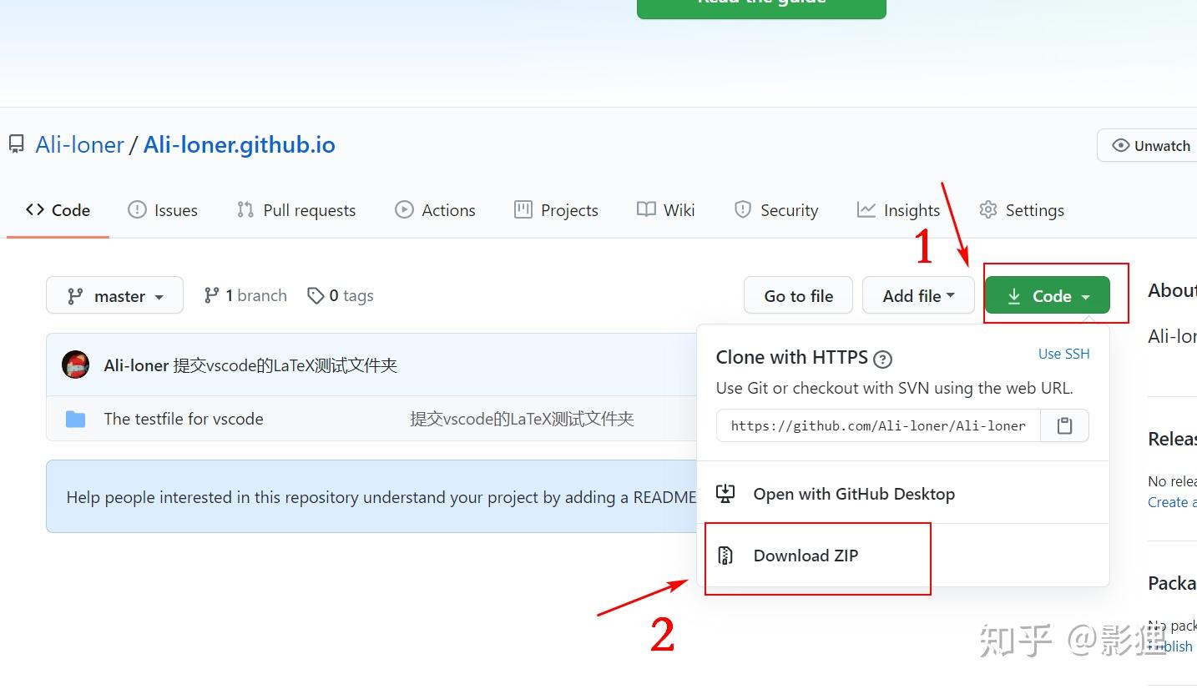Click the HTTPS clone URL field

878,425
